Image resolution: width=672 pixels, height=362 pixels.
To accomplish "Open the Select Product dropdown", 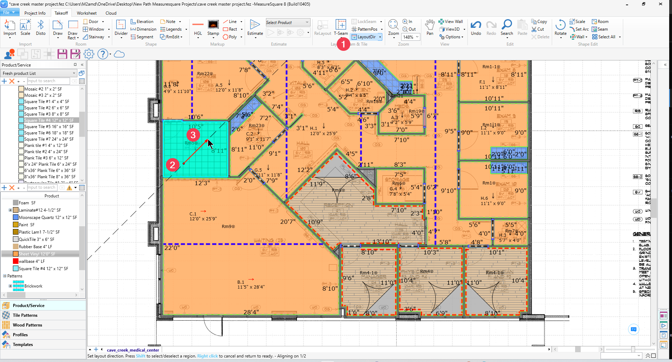I will pos(288,22).
